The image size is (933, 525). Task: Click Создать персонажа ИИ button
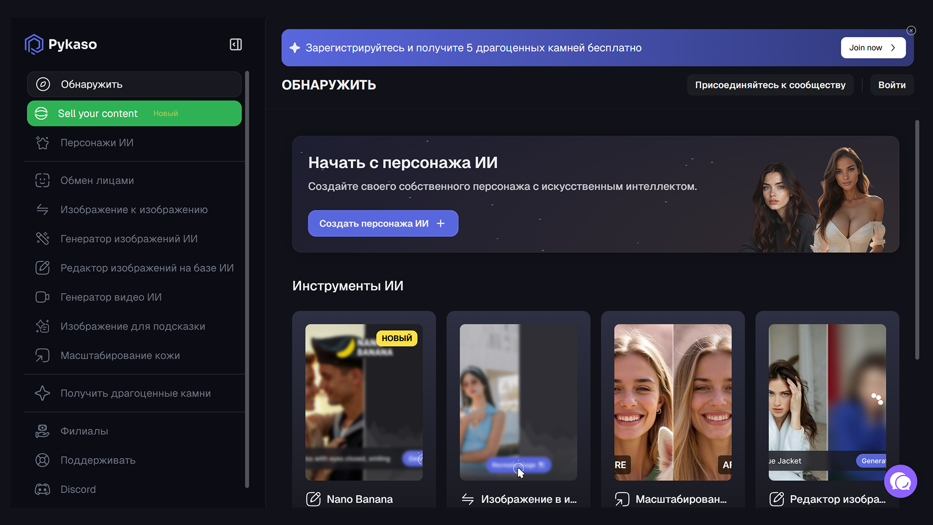[x=383, y=223]
